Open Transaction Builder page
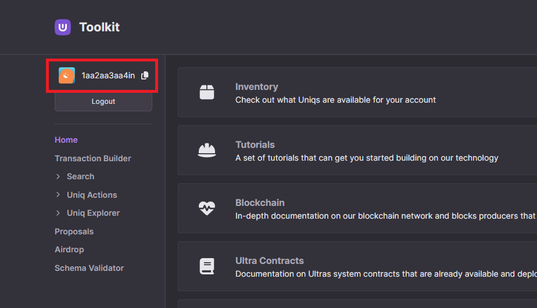Screen dimensions: 537x308 (93, 158)
